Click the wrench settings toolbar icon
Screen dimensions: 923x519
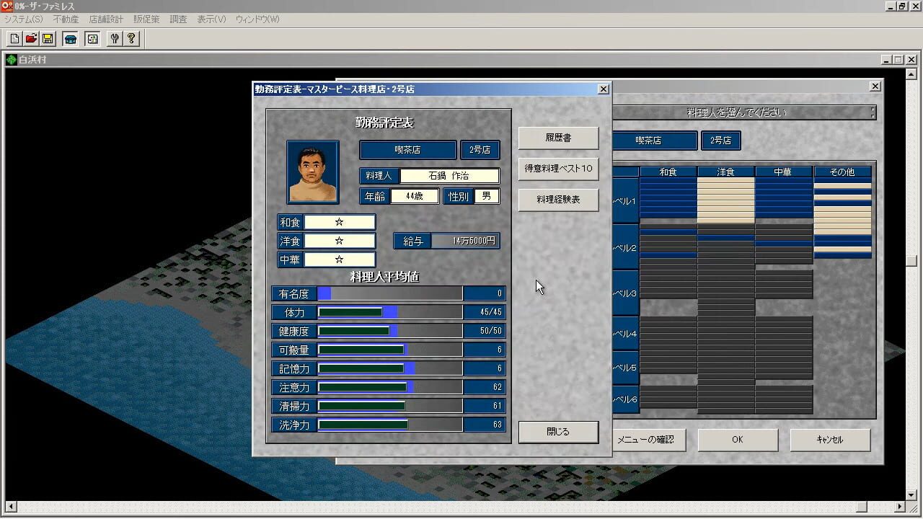115,39
